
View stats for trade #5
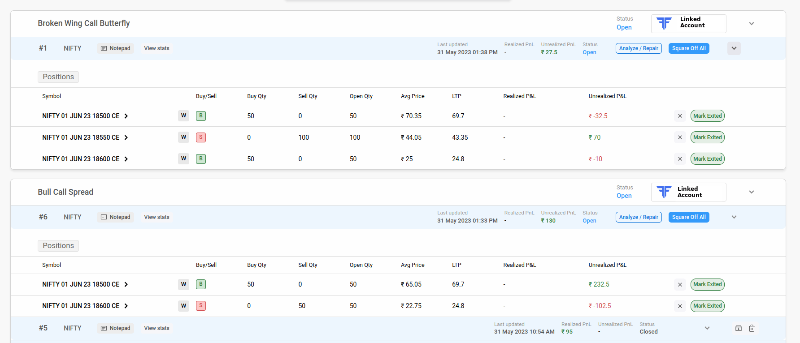(157, 328)
